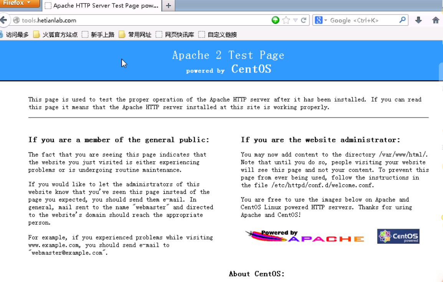Image resolution: width=443 pixels, height=282 pixels.
Task: Open the 常用网址 bookmark folder
Action: coord(135,35)
